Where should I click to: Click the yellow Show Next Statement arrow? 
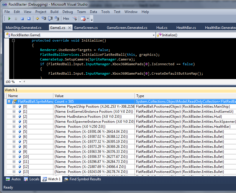37,19
